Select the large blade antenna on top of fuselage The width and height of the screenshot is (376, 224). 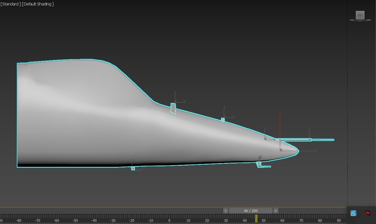click(173, 108)
